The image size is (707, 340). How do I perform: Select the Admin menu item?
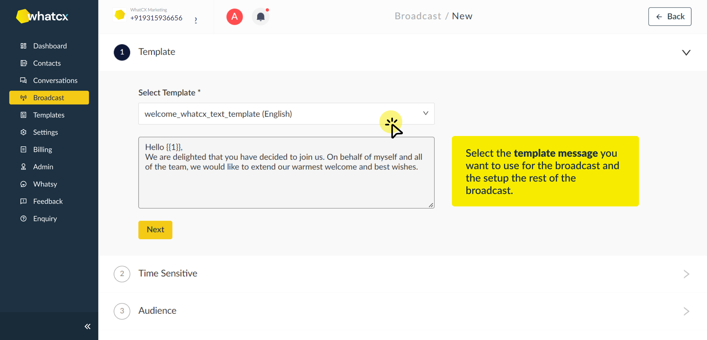(x=42, y=166)
